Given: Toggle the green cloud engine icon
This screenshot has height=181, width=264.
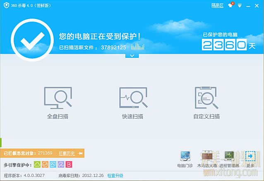Looking at the screenshot, I should click(x=37, y=164).
